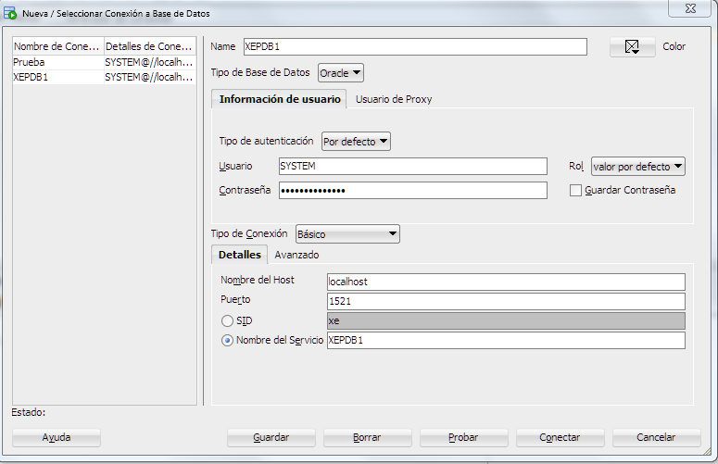This screenshot has width=718, height=464.
Task: Select the Nombre del Servicio radio button
Action: click(x=227, y=340)
